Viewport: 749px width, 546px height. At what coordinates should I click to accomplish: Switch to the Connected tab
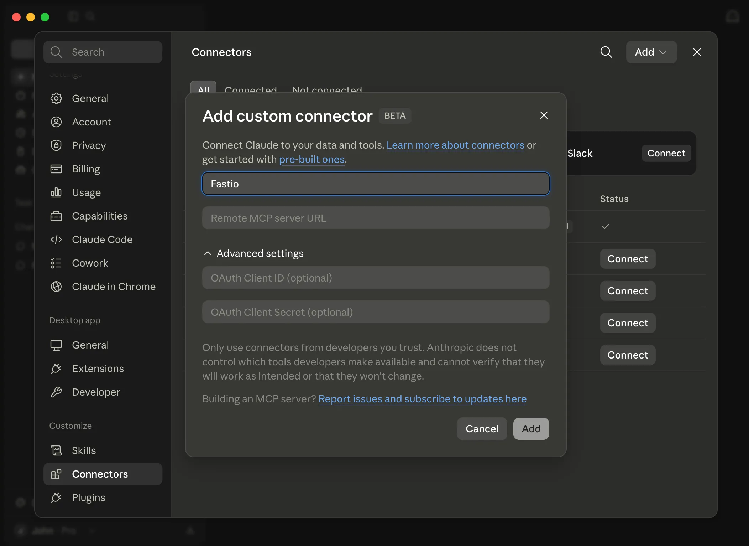[251, 89]
